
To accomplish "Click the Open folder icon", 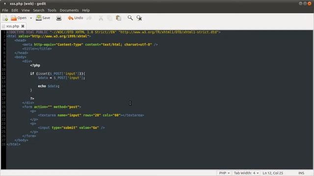I will (14, 18).
